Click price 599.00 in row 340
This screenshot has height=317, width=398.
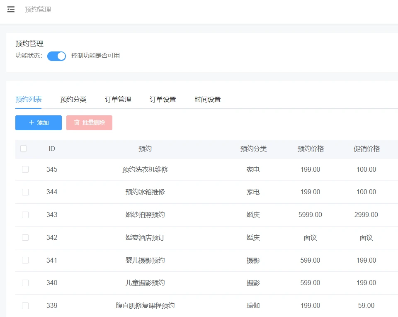point(310,283)
